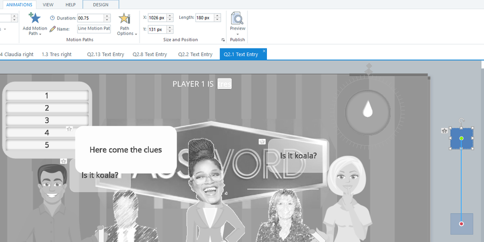
Task: Open the Design ribbon tab
Action: (x=101, y=5)
